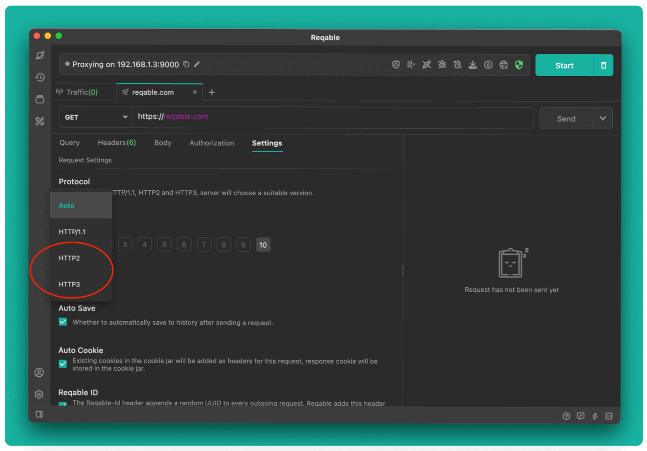Click the circled droplet toolbar icon
Screen dimensions: 647x451
488,65
